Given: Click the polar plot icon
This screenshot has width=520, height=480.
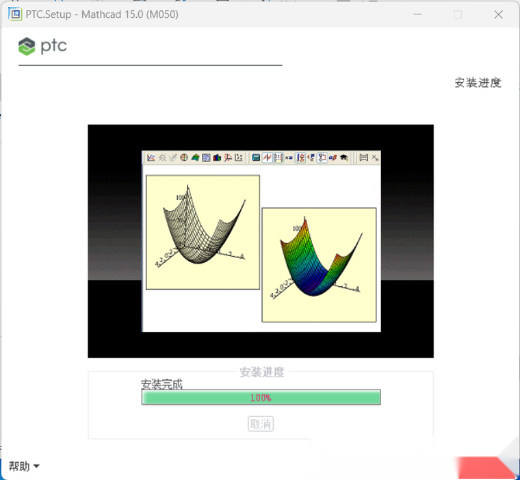Looking at the screenshot, I should 184,157.
